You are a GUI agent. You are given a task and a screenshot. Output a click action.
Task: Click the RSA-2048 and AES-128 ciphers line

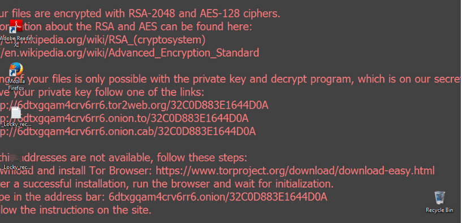(x=140, y=14)
